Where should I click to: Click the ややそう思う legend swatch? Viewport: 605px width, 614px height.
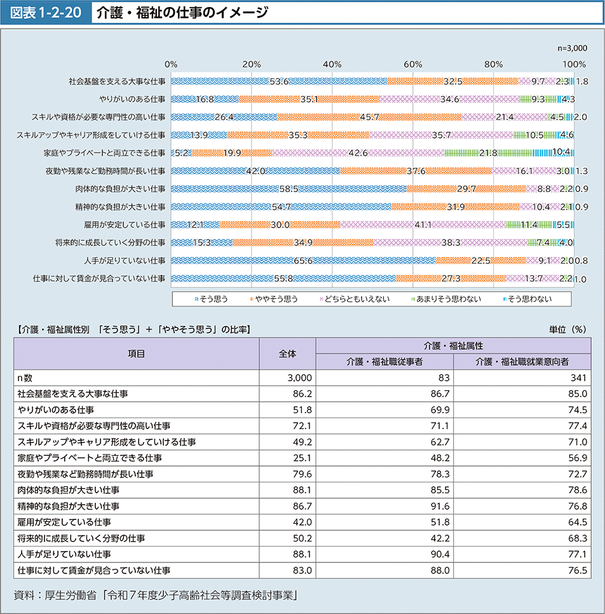(x=252, y=299)
